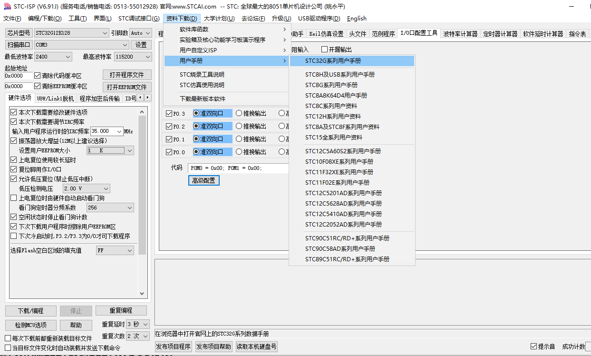This screenshot has height=356, width=591.
Task: Toggle 清除代码缓冲区 checkbox
Action: [38, 76]
